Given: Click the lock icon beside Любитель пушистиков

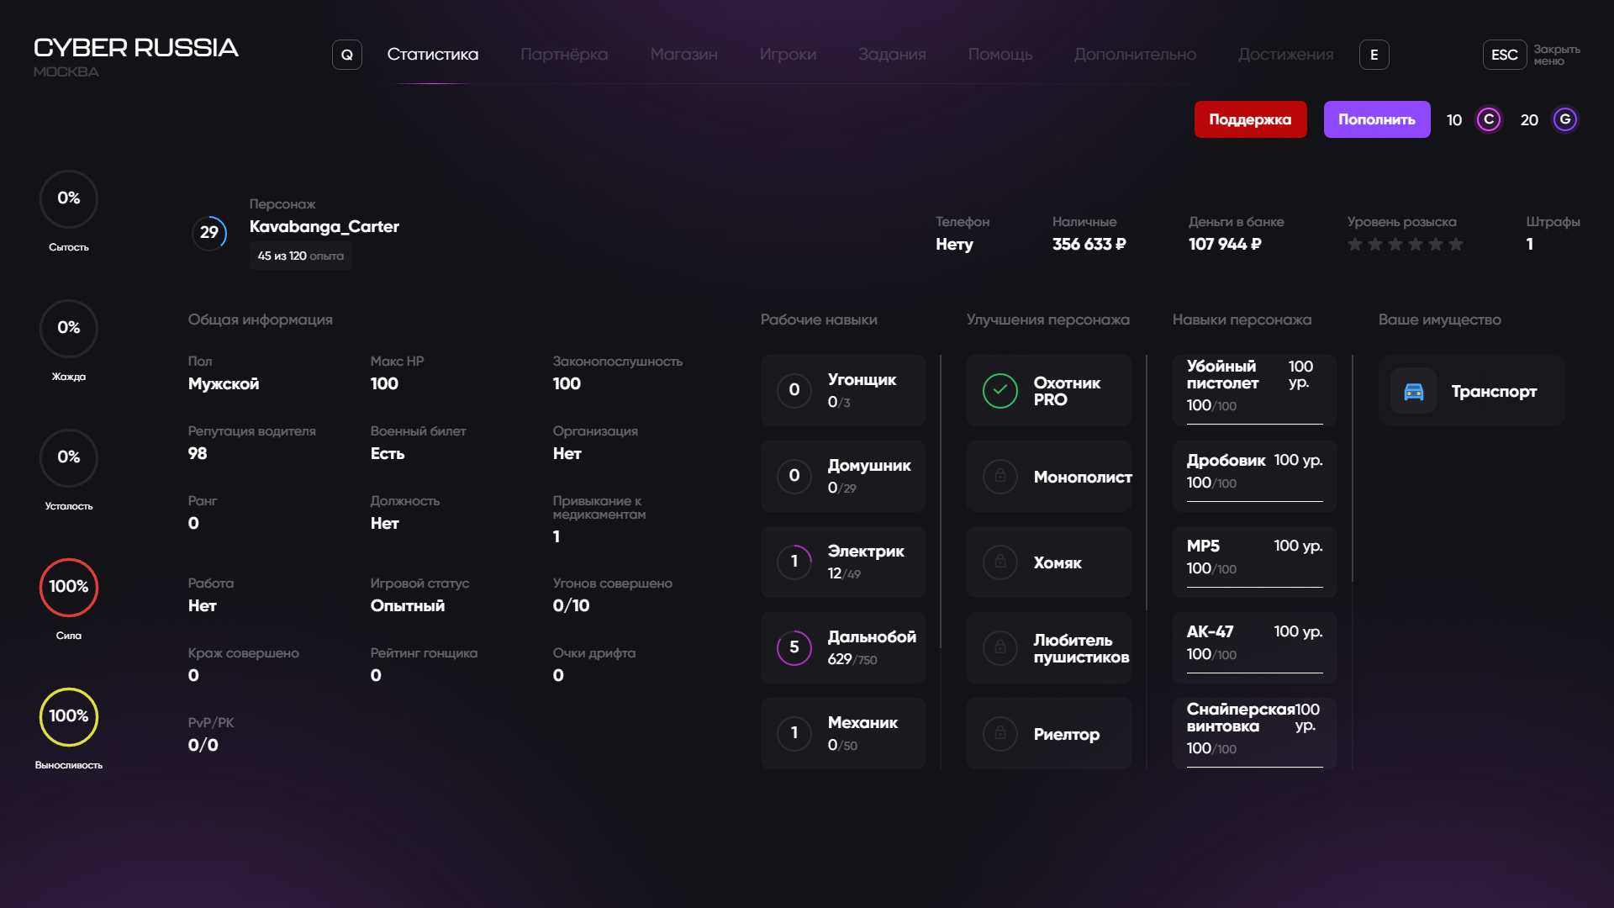Looking at the screenshot, I should (1000, 648).
